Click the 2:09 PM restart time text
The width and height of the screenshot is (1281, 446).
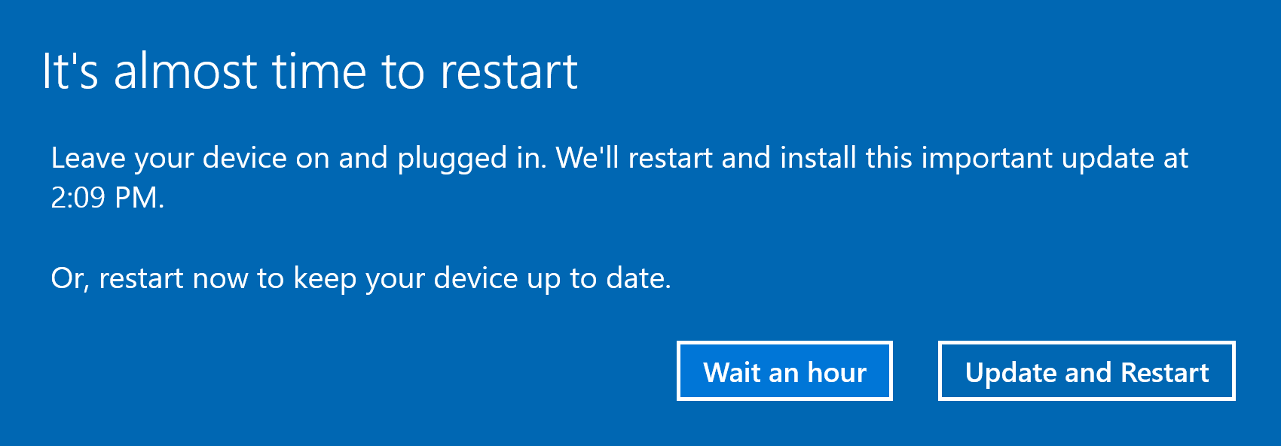point(107,198)
